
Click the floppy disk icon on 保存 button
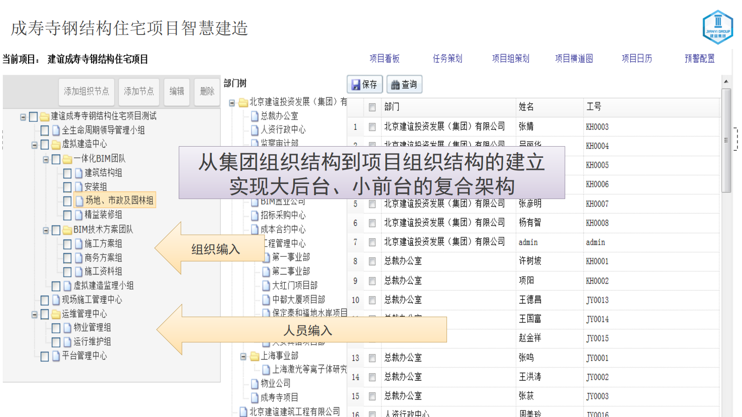356,85
